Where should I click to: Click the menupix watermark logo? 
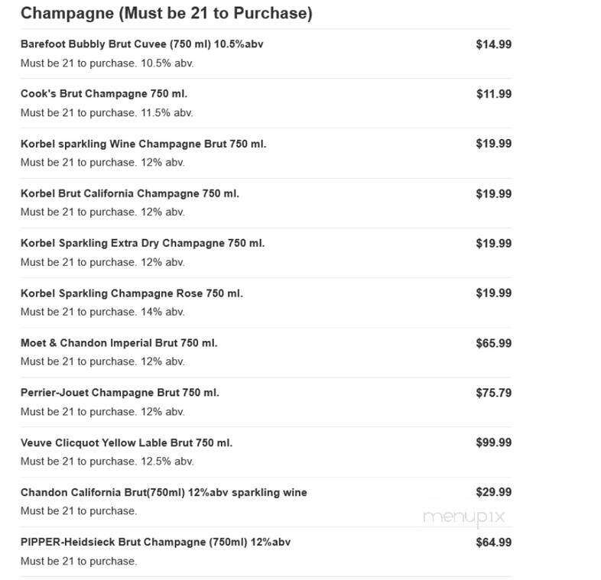click(x=464, y=517)
